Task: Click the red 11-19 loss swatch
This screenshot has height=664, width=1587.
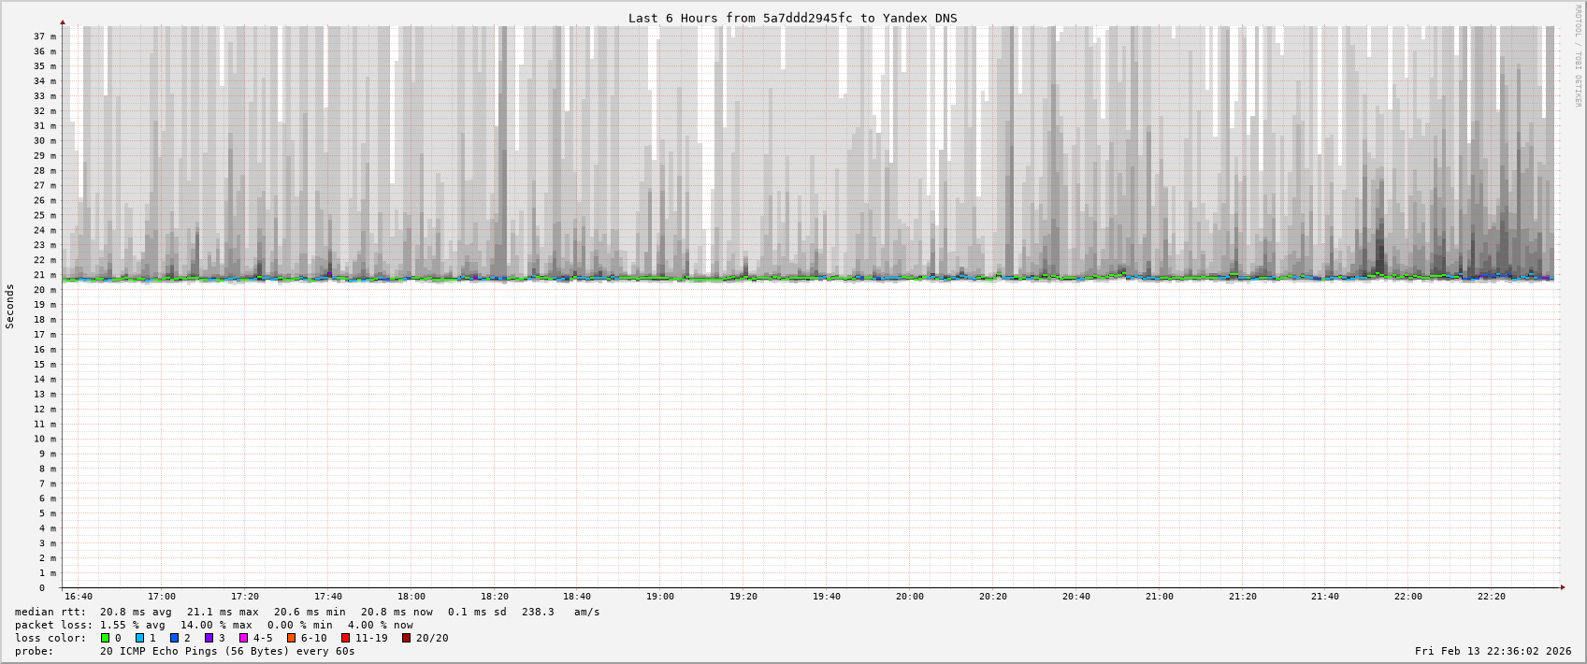Action: [x=346, y=638]
